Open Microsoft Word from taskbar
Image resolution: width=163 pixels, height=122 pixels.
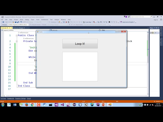15,105
